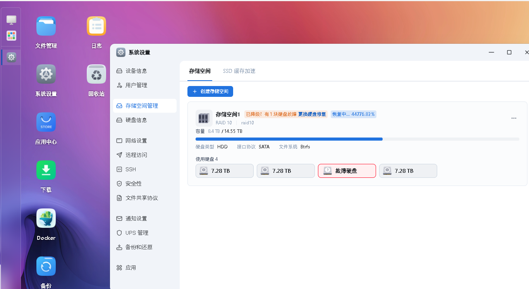This screenshot has height=289, width=529.
Task: Open 硬盘信息 in the sidebar
Action: 136,120
